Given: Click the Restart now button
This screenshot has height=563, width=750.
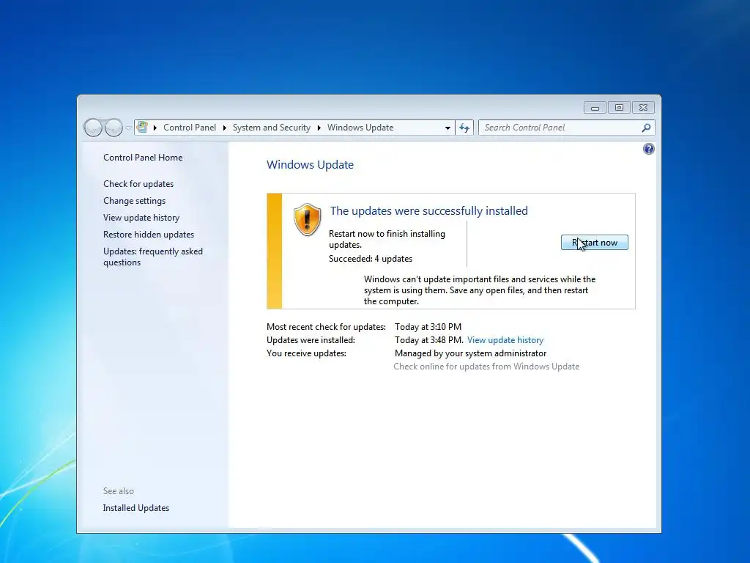Looking at the screenshot, I should 594,243.
